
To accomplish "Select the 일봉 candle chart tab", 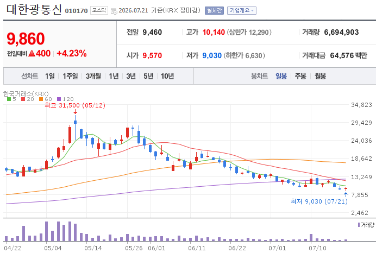I will (x=281, y=76).
